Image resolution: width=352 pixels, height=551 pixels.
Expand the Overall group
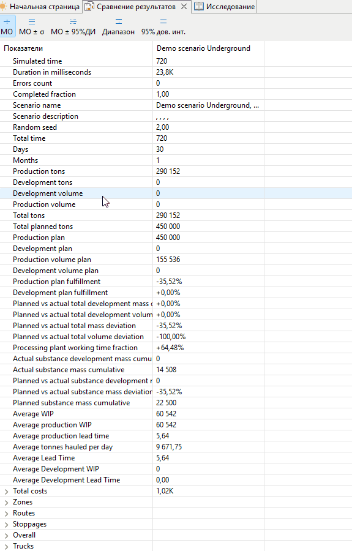[6, 535]
